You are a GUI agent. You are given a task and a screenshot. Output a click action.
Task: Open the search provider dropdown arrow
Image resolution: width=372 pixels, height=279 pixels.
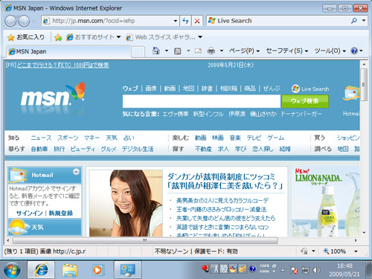[364, 21]
